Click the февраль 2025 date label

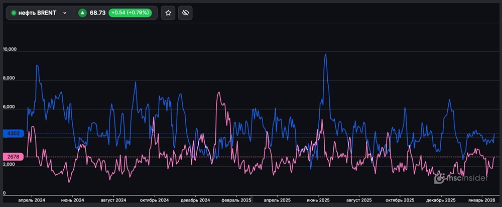[236, 200]
